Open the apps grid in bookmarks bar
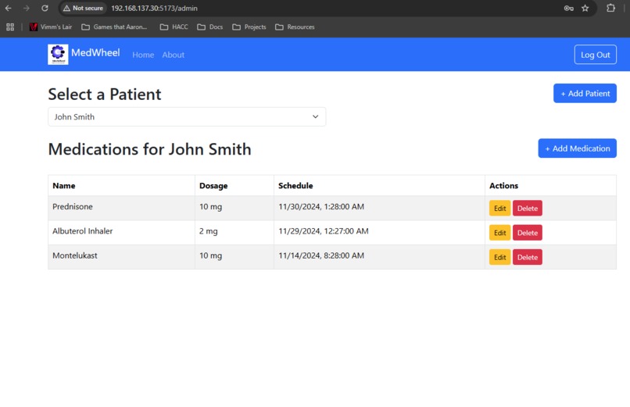630x407 pixels. tap(10, 27)
